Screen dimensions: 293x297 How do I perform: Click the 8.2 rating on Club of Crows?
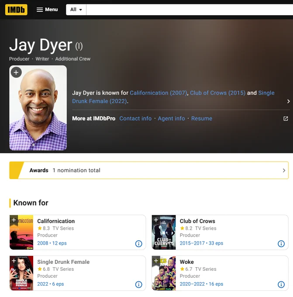click(186, 228)
